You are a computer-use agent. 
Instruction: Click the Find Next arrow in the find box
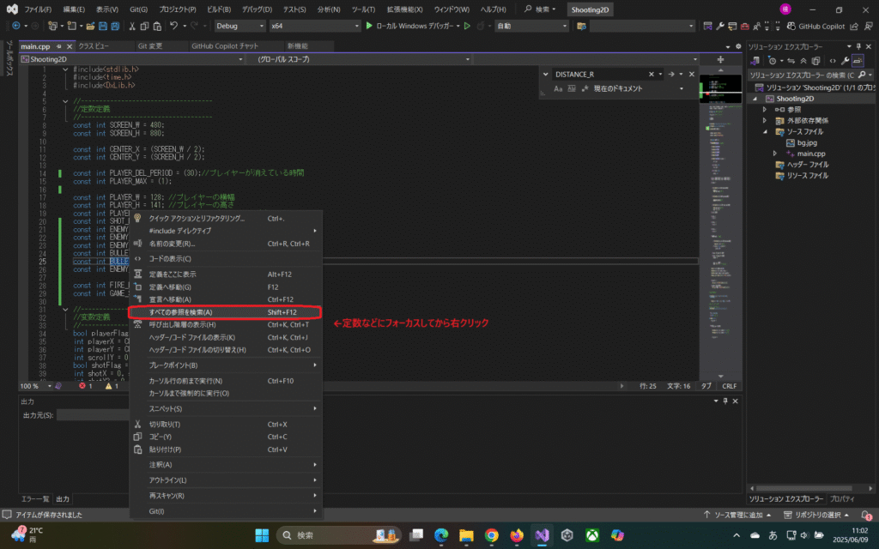671,74
